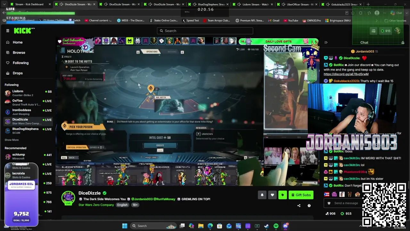
Task: Open File Explorer from the taskbar
Action: [201, 226]
